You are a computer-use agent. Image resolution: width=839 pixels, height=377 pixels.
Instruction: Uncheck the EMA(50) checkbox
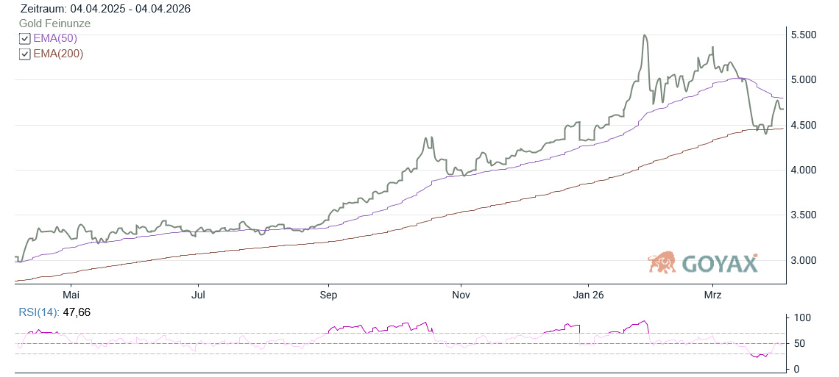[25, 39]
